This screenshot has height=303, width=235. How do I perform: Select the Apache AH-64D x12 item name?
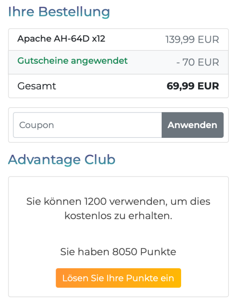61,39
